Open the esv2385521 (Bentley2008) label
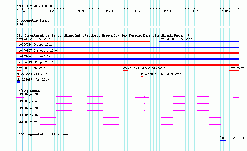Viewport: 247px width, 151px height. 161,74
